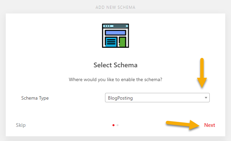Skip the schema selection step
Image resolution: width=231 pixels, height=141 pixels.
coord(21,125)
